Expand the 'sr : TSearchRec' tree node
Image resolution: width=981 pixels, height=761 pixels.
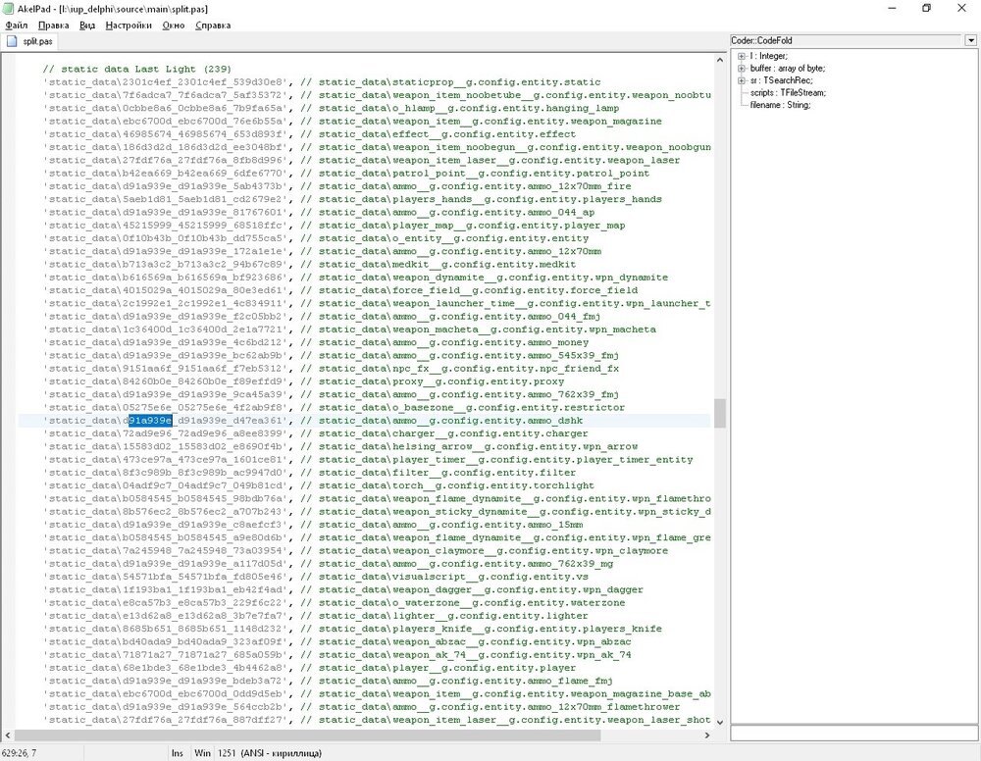(x=741, y=79)
